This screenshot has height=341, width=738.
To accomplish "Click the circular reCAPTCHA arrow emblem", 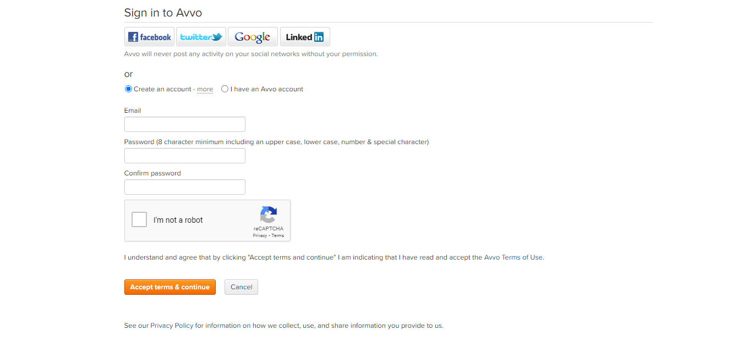I will [x=269, y=216].
